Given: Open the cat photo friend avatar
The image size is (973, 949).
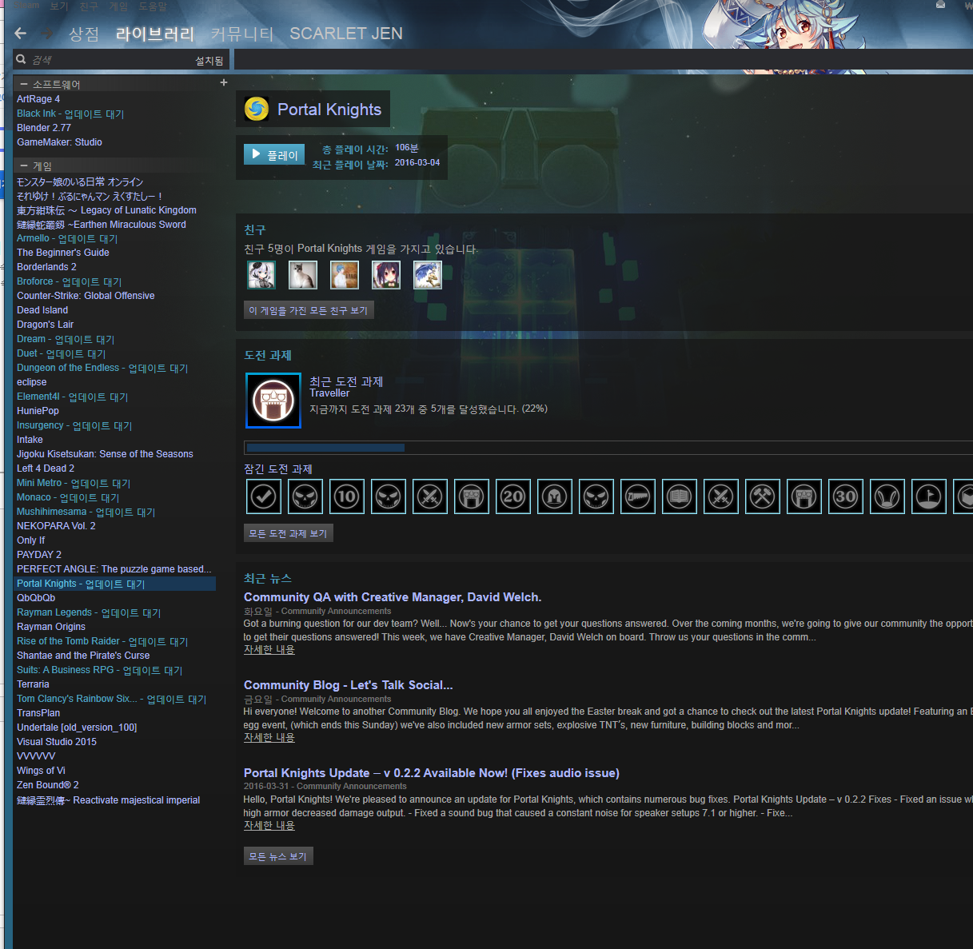Looking at the screenshot, I should [303, 275].
